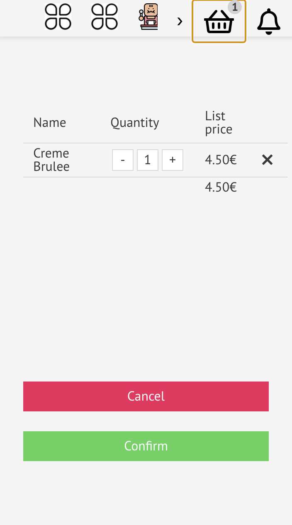The height and width of the screenshot is (525, 292).
Task: Click the second four-leaf clover icon
Action: (x=105, y=17)
